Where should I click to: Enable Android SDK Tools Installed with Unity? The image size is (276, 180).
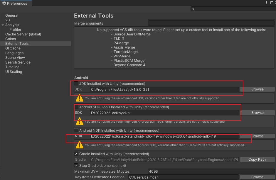coord(76,107)
